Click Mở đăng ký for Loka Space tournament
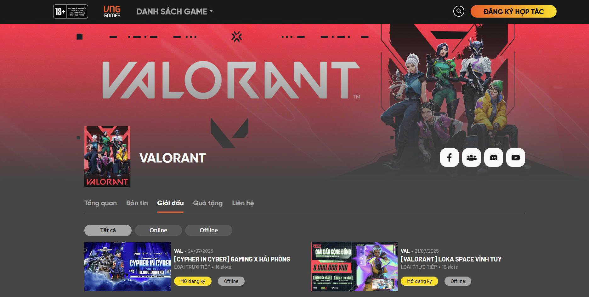 (x=419, y=281)
